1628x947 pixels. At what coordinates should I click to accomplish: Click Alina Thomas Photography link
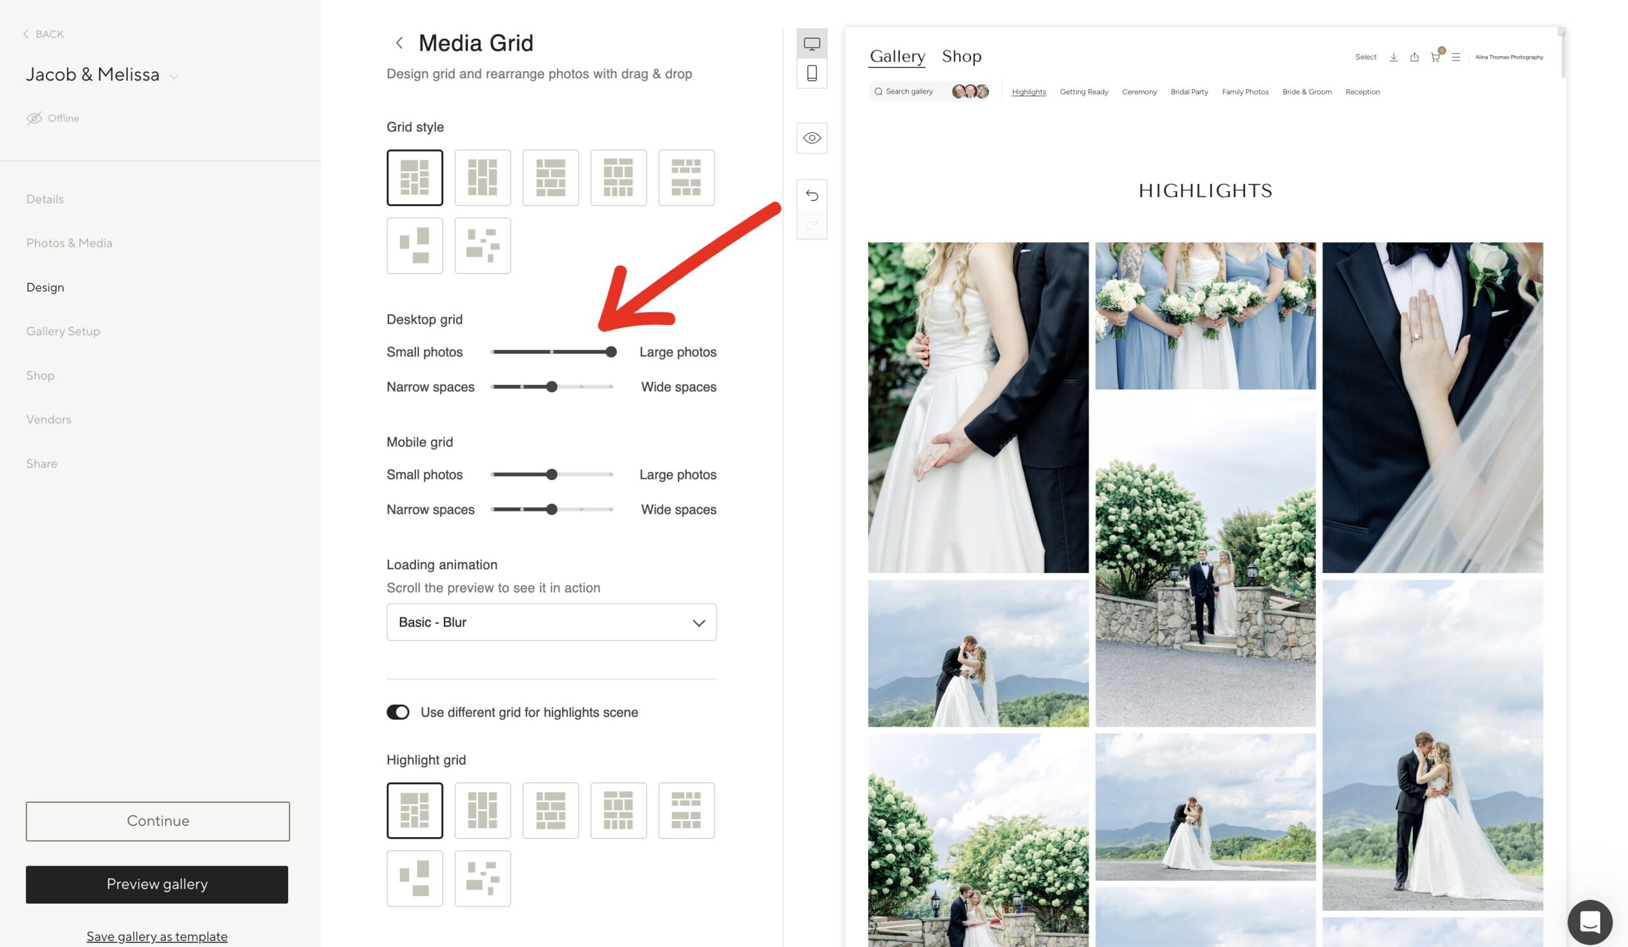[x=1508, y=57]
